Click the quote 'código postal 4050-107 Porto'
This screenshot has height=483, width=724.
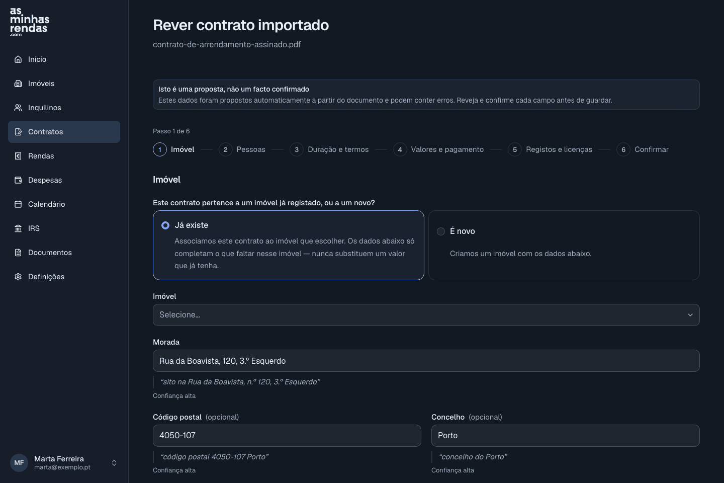(x=214, y=457)
